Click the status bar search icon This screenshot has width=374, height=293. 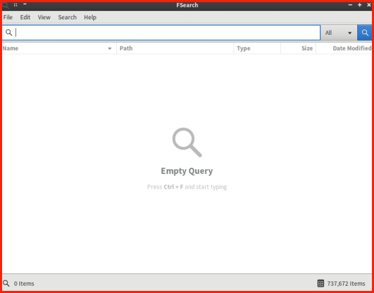pyautogui.click(x=6, y=283)
